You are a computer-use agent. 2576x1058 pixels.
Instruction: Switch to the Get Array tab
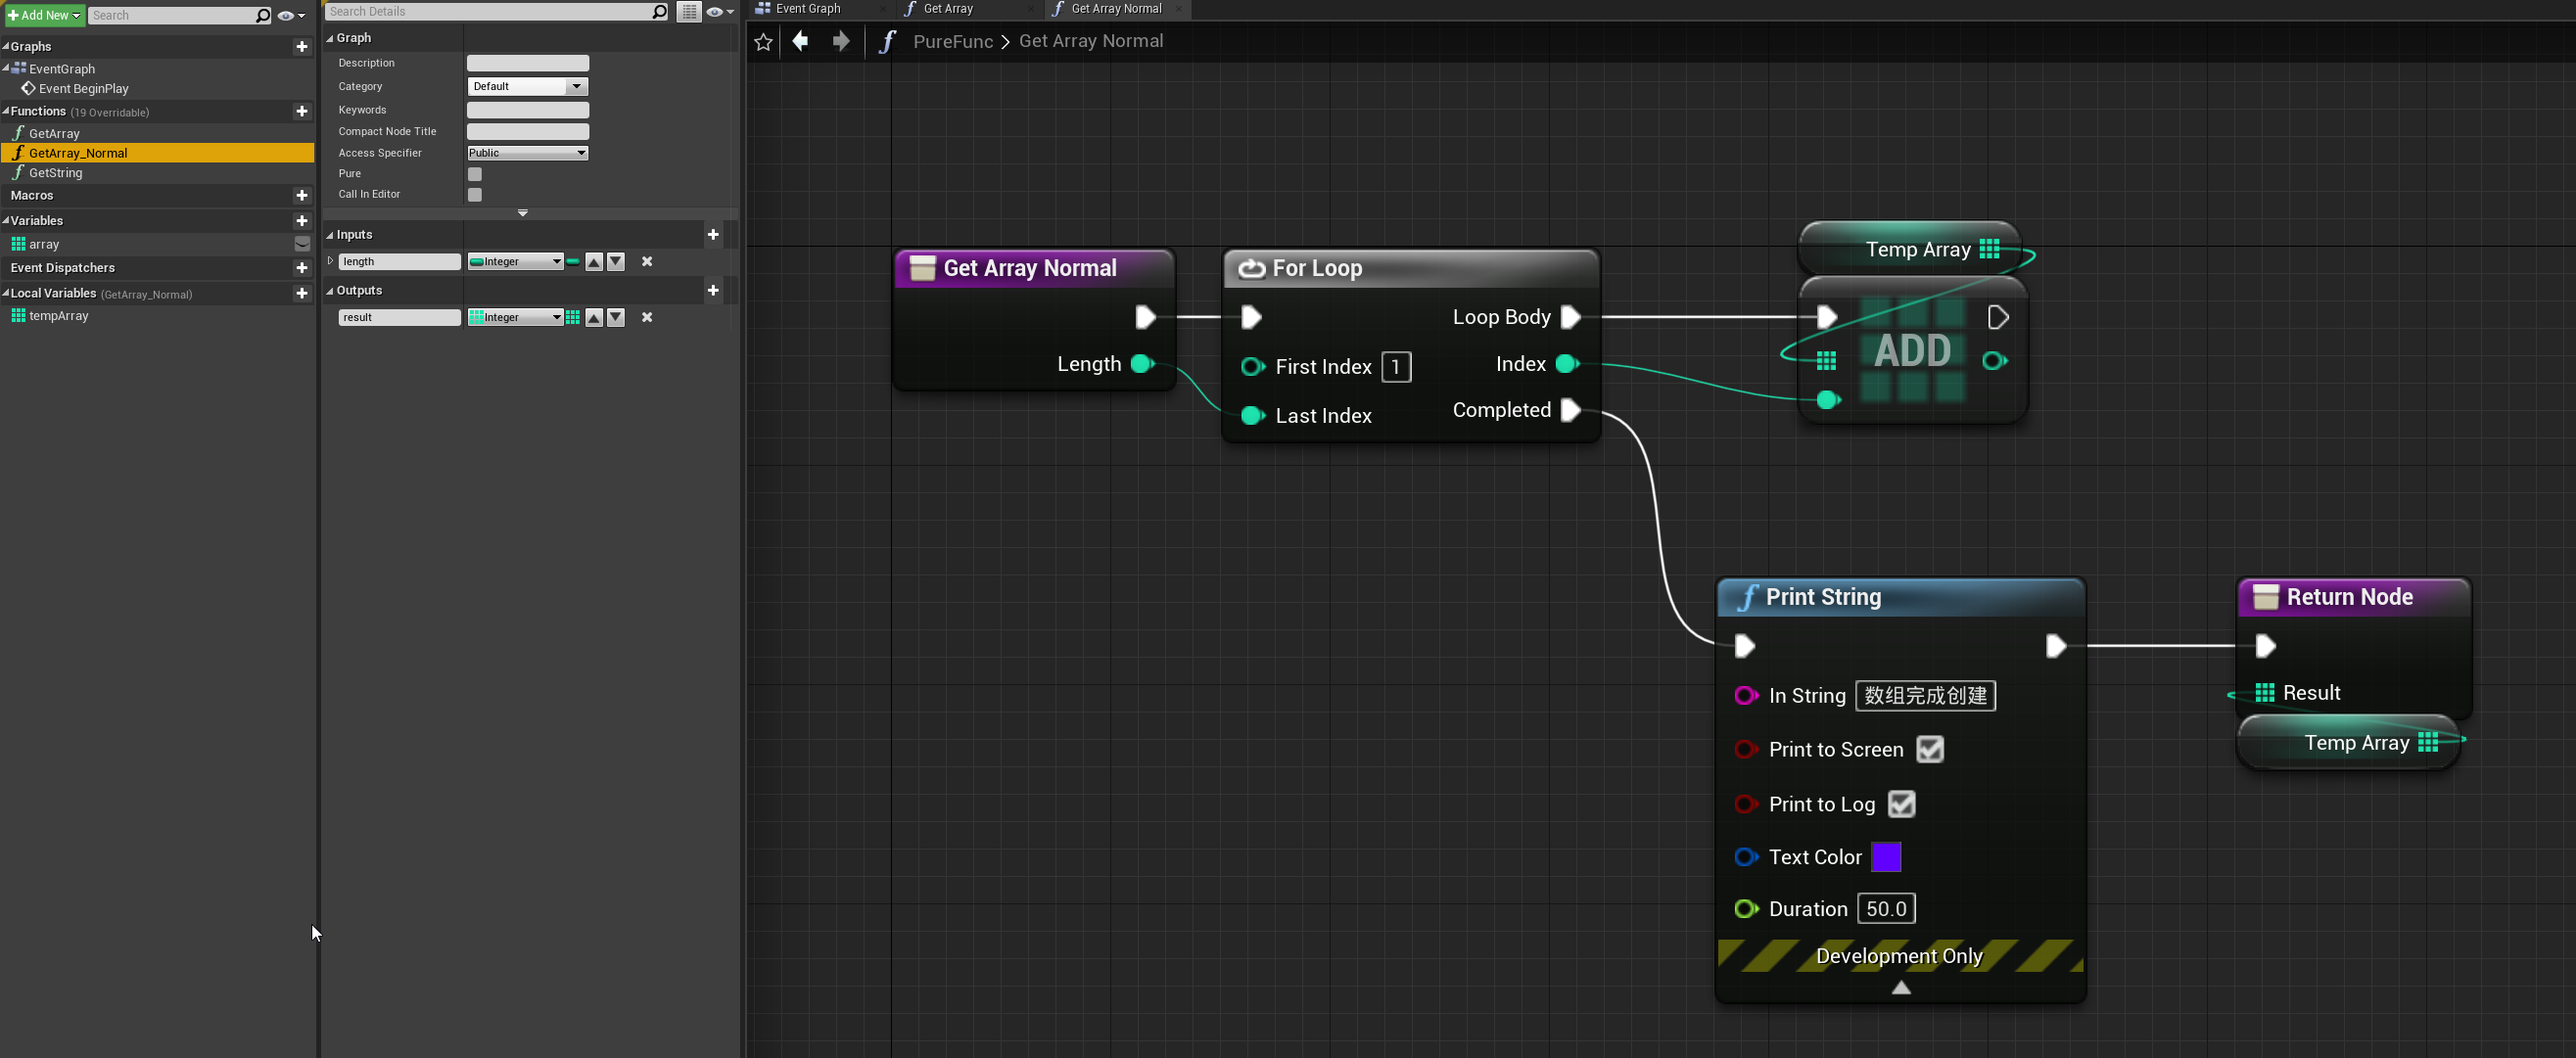click(x=946, y=9)
